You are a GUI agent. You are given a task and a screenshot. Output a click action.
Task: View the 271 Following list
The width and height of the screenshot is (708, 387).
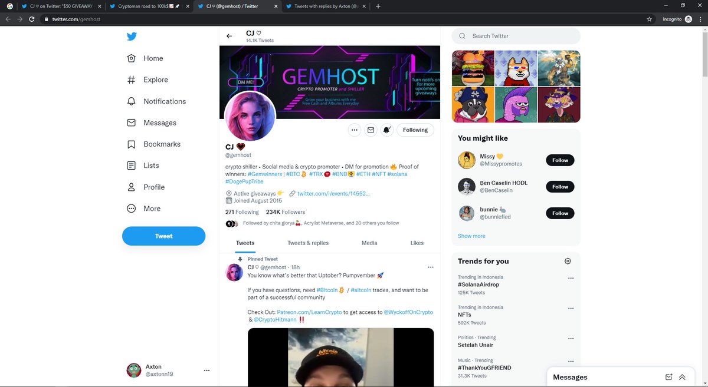(242, 212)
